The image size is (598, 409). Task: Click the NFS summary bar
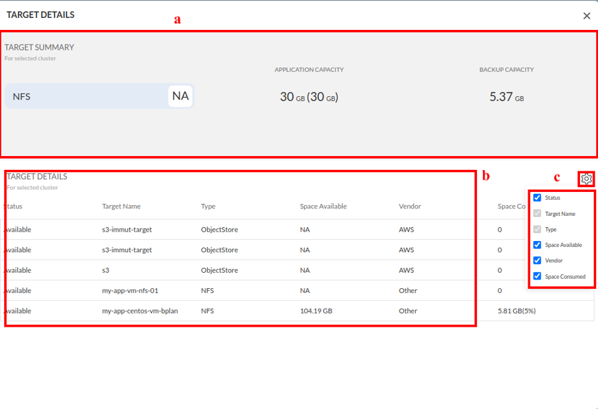[86, 96]
